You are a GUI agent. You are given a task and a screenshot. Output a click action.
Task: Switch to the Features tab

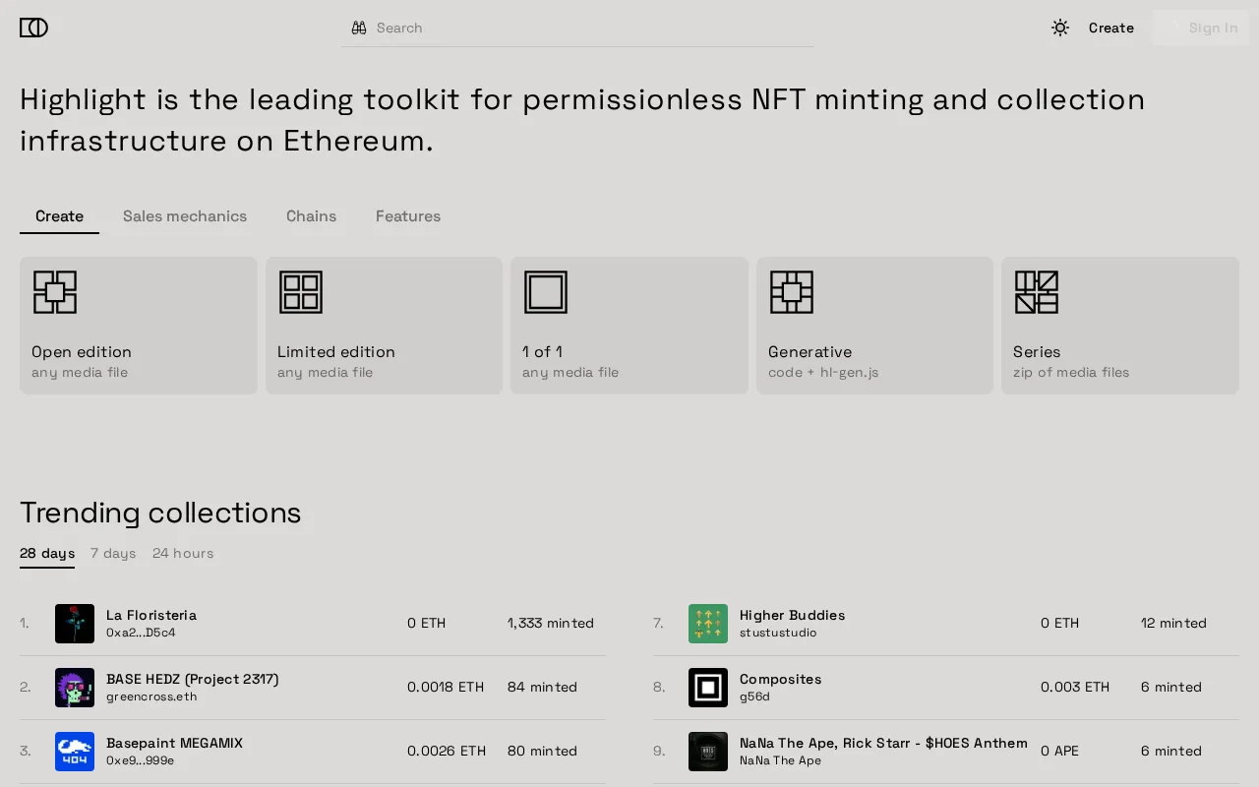tap(408, 216)
